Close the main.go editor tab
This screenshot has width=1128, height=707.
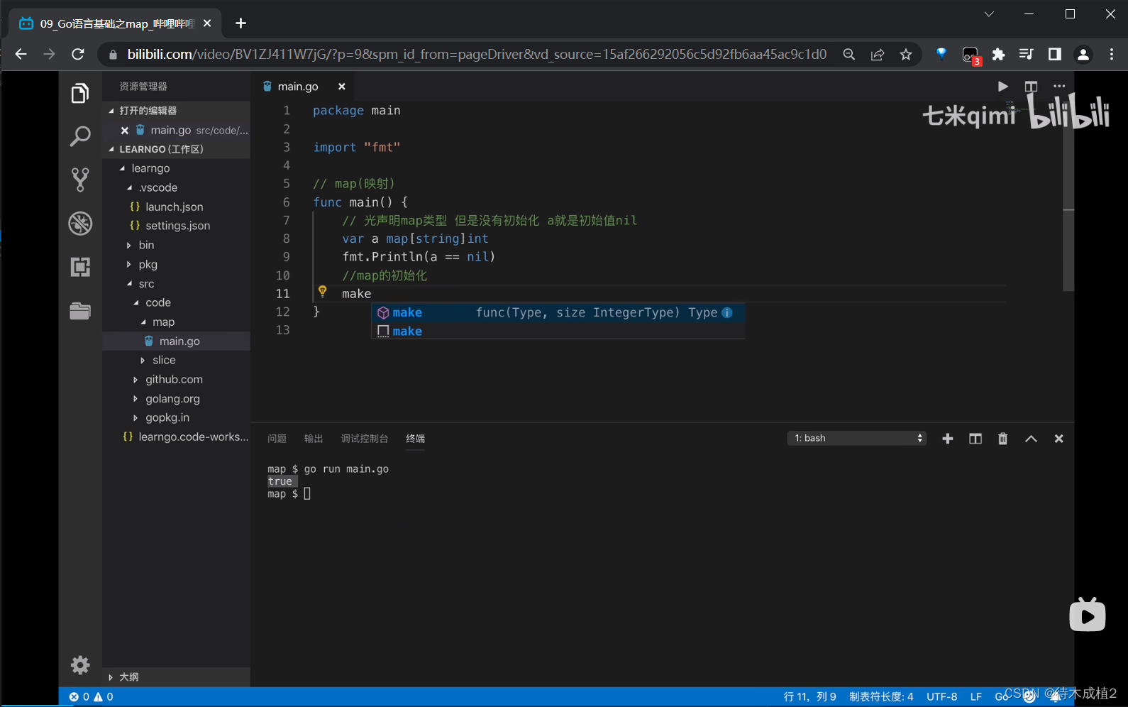341,87
